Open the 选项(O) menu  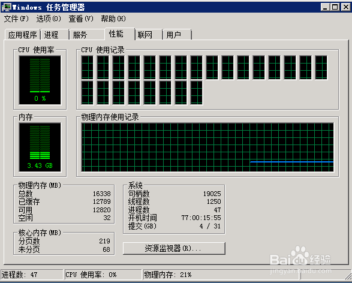pyautogui.click(x=49, y=19)
